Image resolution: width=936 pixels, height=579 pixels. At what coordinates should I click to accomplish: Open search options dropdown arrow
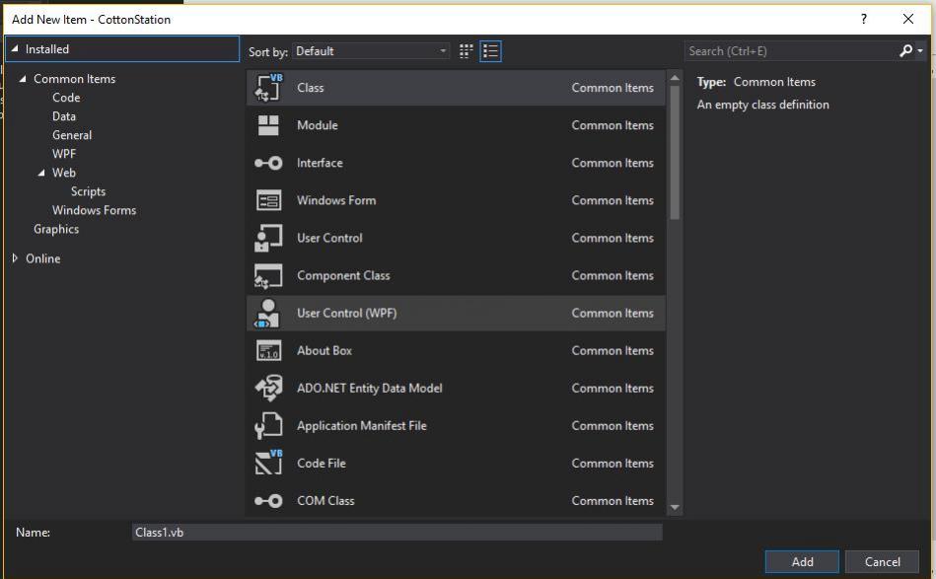(x=920, y=51)
